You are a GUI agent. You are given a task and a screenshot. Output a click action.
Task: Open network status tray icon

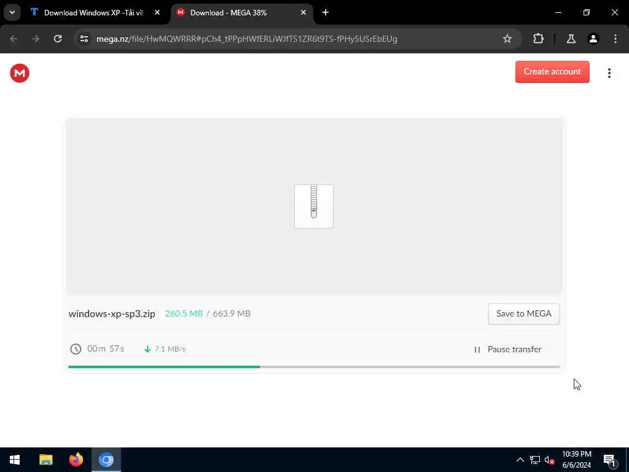(x=535, y=460)
